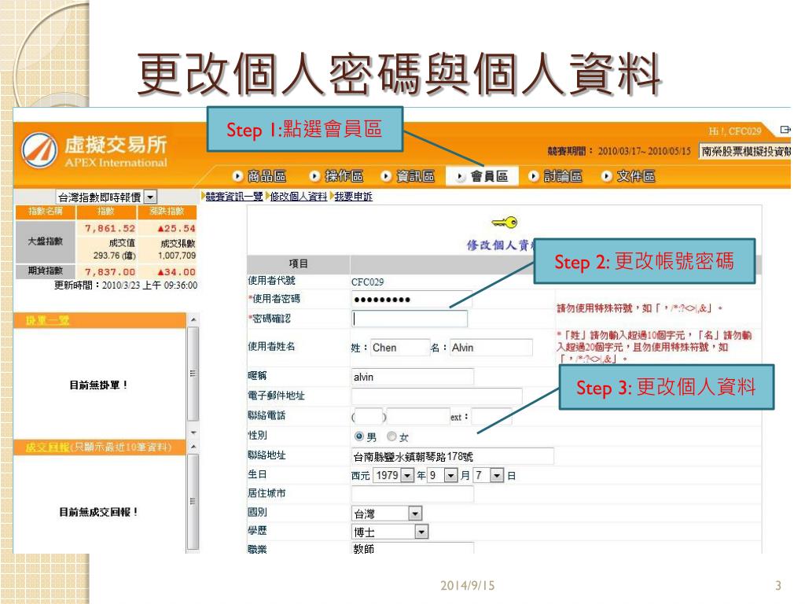Click the 掛單一覽 panel header
This screenshot has width=805, height=604.
click(x=100, y=321)
